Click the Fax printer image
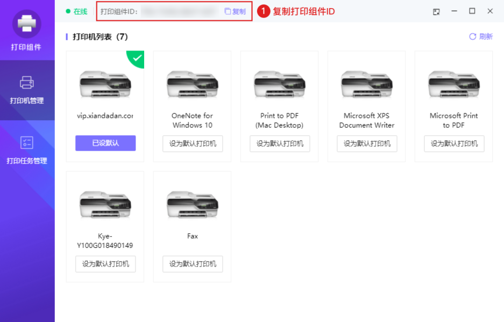504x322 pixels. tap(193, 205)
